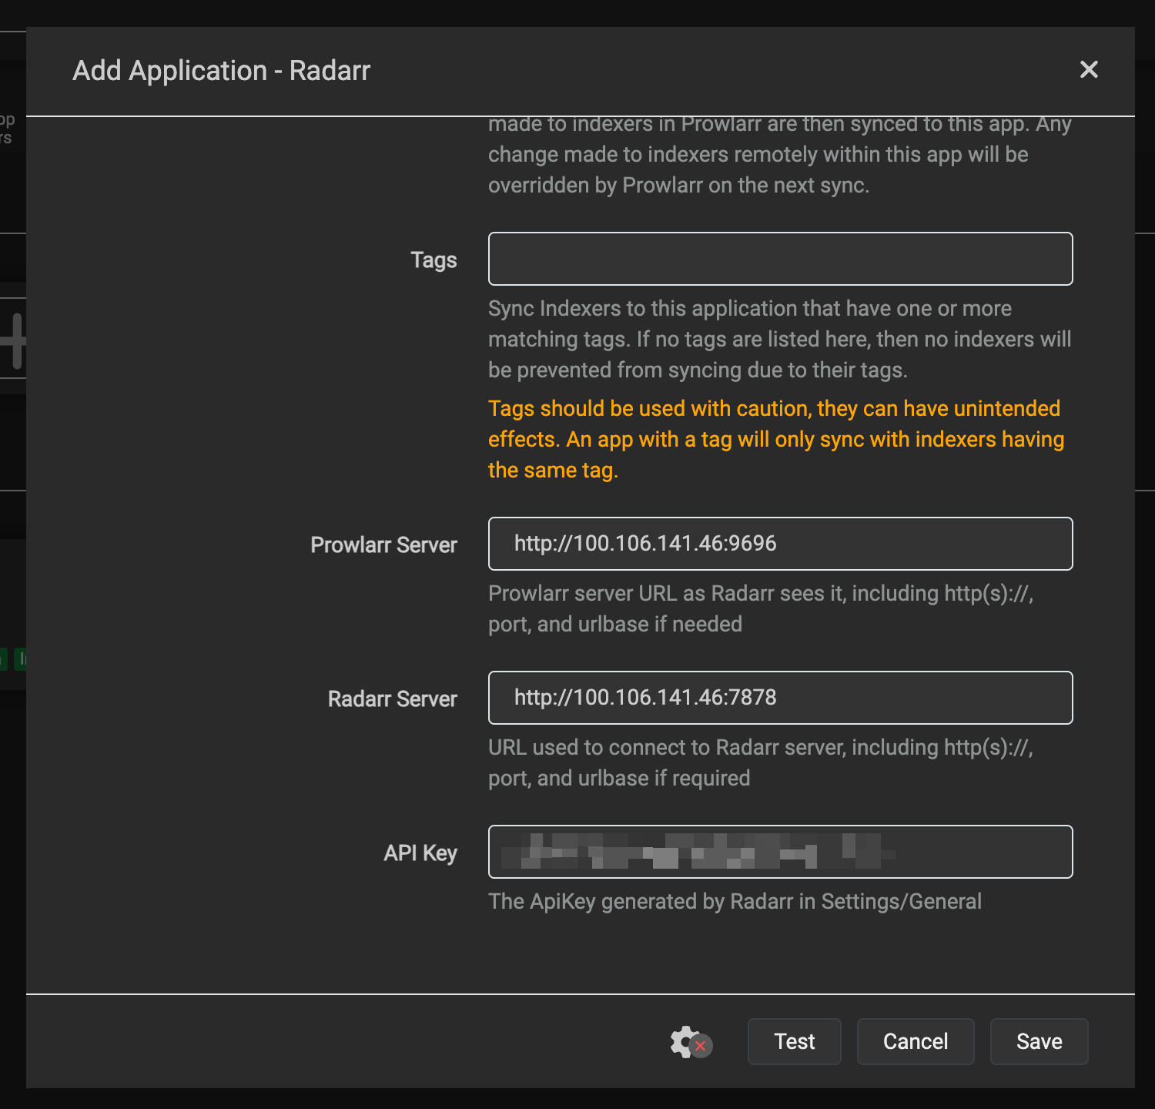Cancel adding the Radarr application
The image size is (1155, 1109).
click(916, 1042)
